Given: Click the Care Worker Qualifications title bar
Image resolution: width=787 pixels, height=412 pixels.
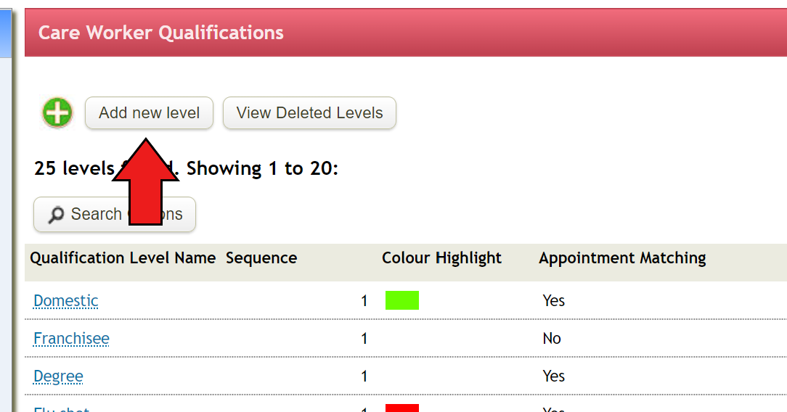Looking at the screenshot, I should (406, 33).
